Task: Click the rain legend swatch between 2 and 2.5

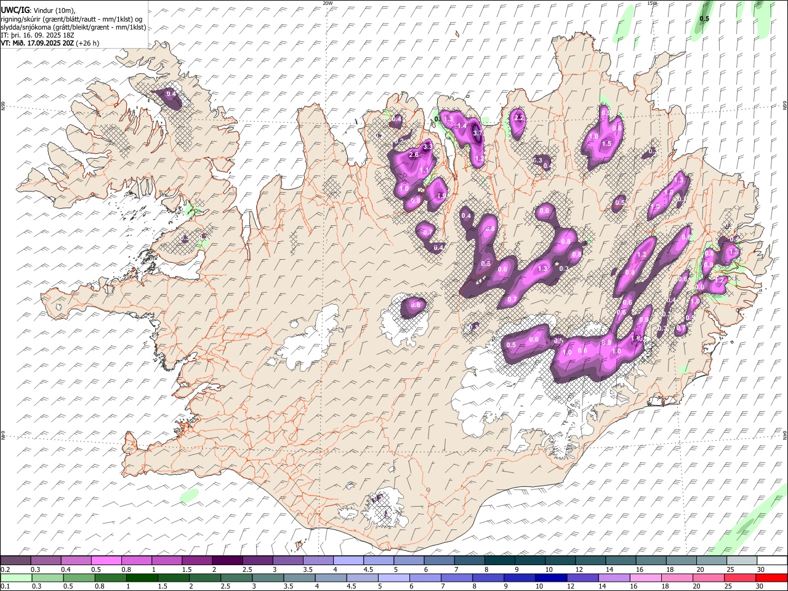Action: pyautogui.click(x=204, y=578)
